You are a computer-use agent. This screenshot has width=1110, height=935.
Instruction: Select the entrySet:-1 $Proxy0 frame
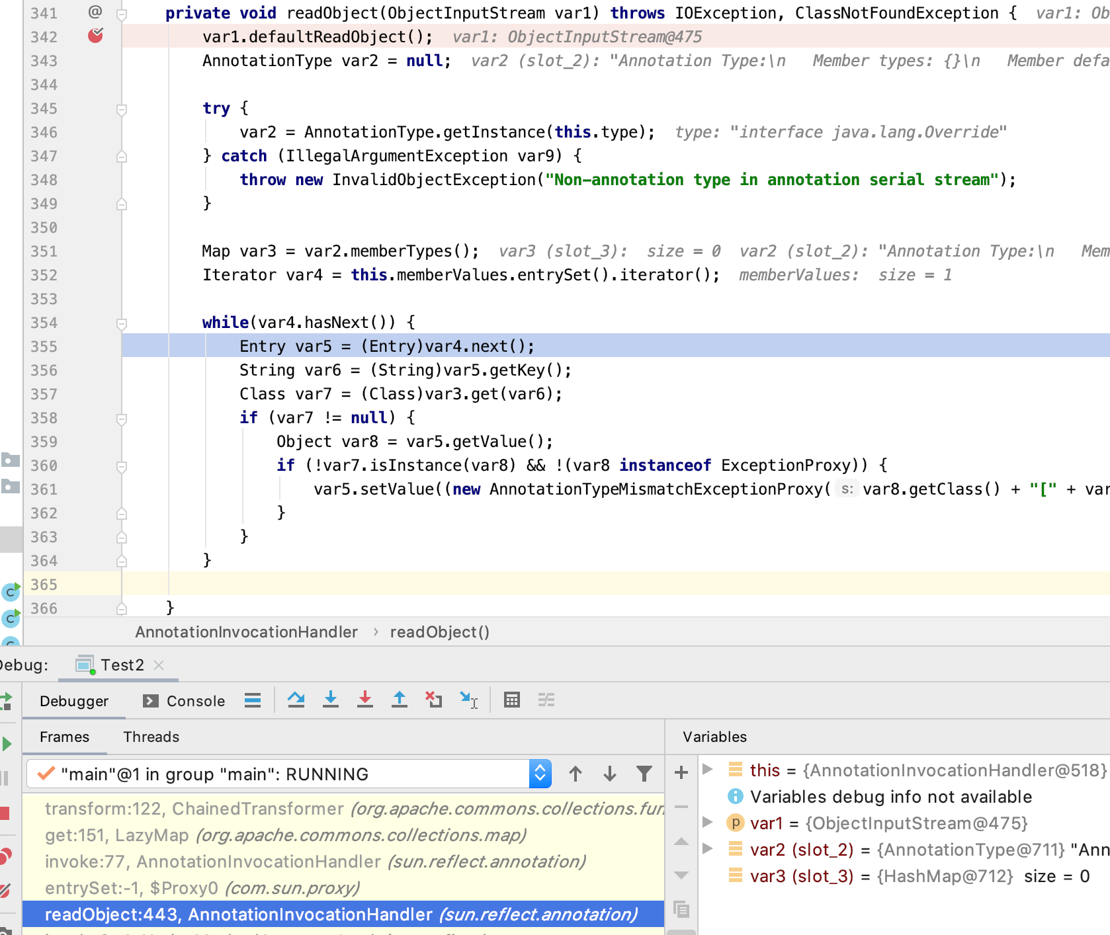pyautogui.click(x=343, y=888)
